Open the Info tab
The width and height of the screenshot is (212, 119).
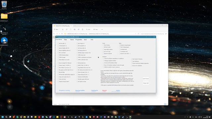[x=92, y=40]
